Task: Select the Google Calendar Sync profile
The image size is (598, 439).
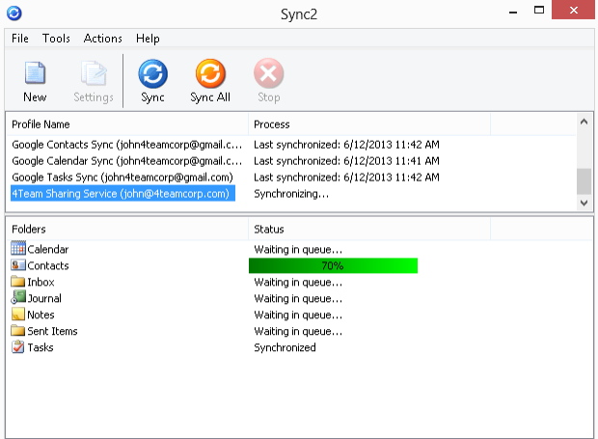Action: (x=127, y=161)
